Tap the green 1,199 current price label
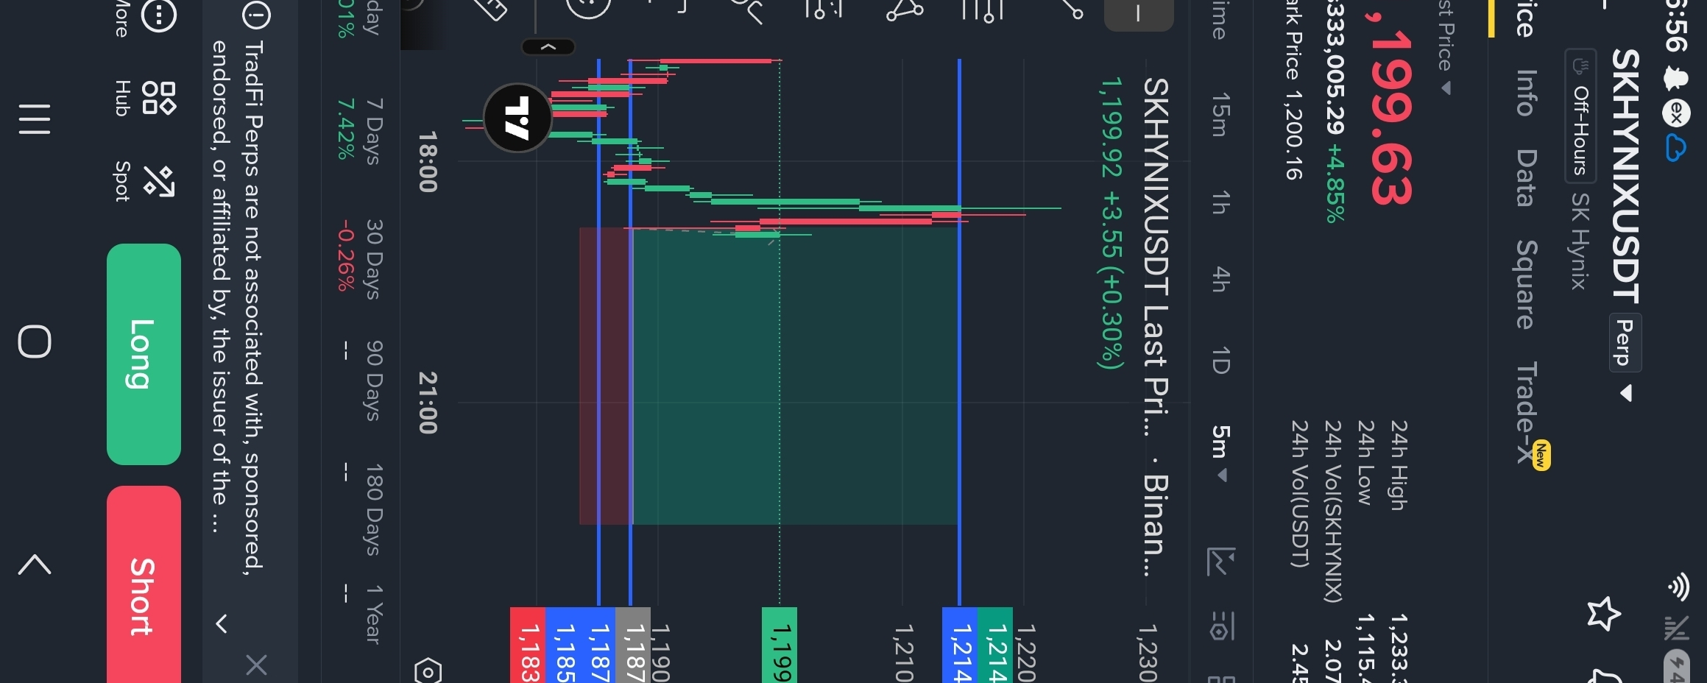Viewport: 1707px width, 683px height. click(780, 645)
